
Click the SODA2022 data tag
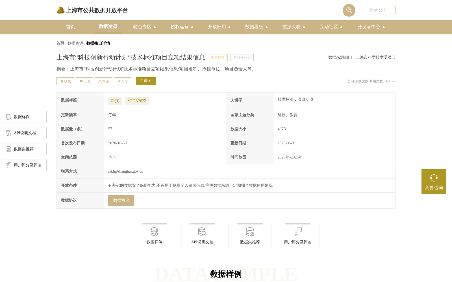point(137,101)
